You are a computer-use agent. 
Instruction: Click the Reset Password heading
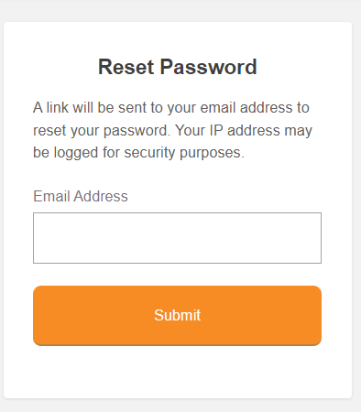pyautogui.click(x=178, y=67)
